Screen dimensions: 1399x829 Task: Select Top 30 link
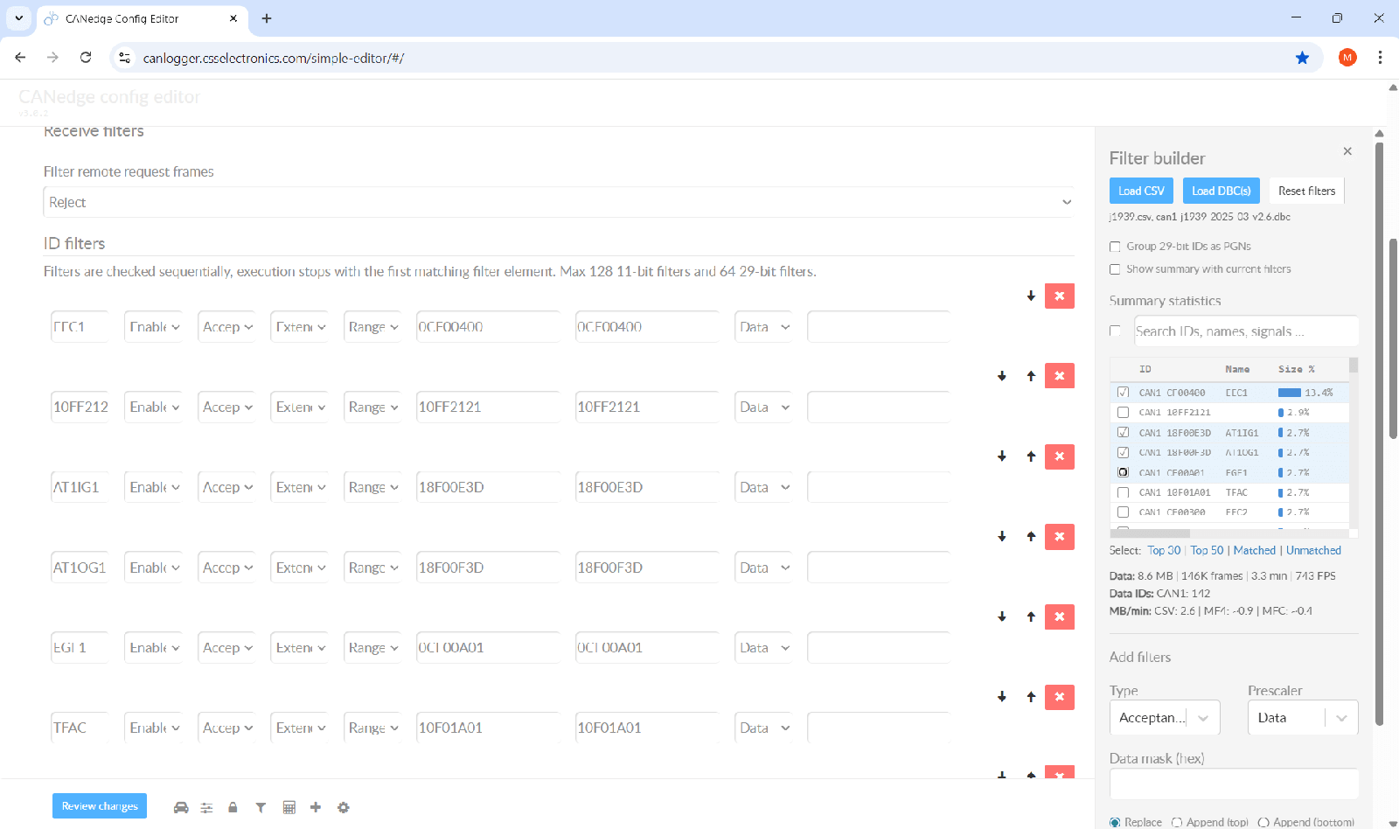click(1164, 550)
